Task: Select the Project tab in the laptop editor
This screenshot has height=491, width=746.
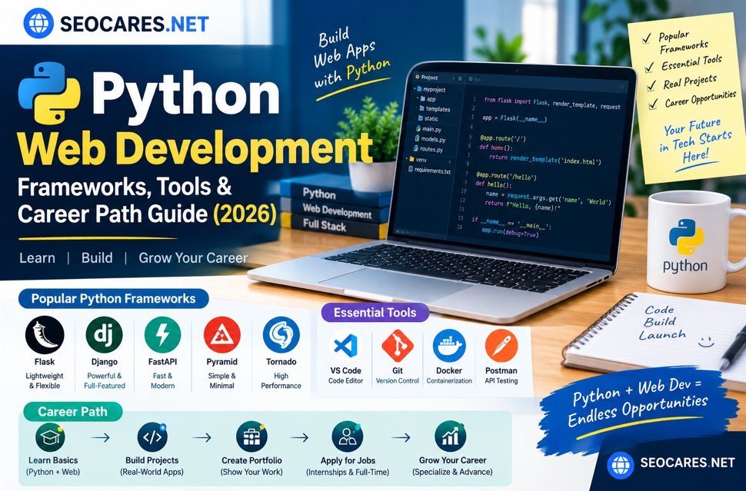Action: click(x=426, y=77)
